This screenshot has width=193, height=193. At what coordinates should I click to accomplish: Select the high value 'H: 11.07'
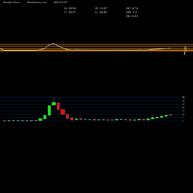click(x=101, y=8)
